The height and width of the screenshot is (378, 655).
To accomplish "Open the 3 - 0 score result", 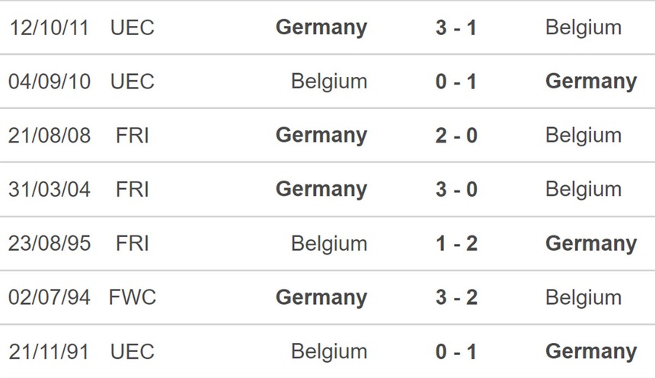I will click(456, 190).
